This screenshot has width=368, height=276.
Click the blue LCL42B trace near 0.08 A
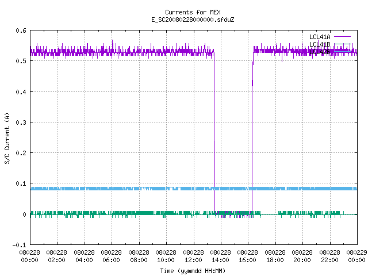point(194,189)
